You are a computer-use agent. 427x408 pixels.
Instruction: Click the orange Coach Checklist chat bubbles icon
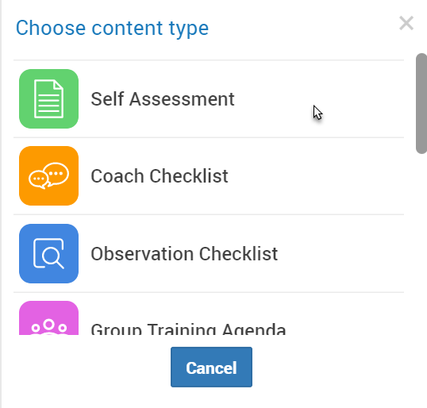click(48, 175)
